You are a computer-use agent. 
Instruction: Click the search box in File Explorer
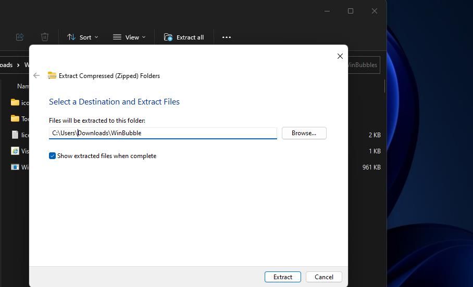[364, 65]
